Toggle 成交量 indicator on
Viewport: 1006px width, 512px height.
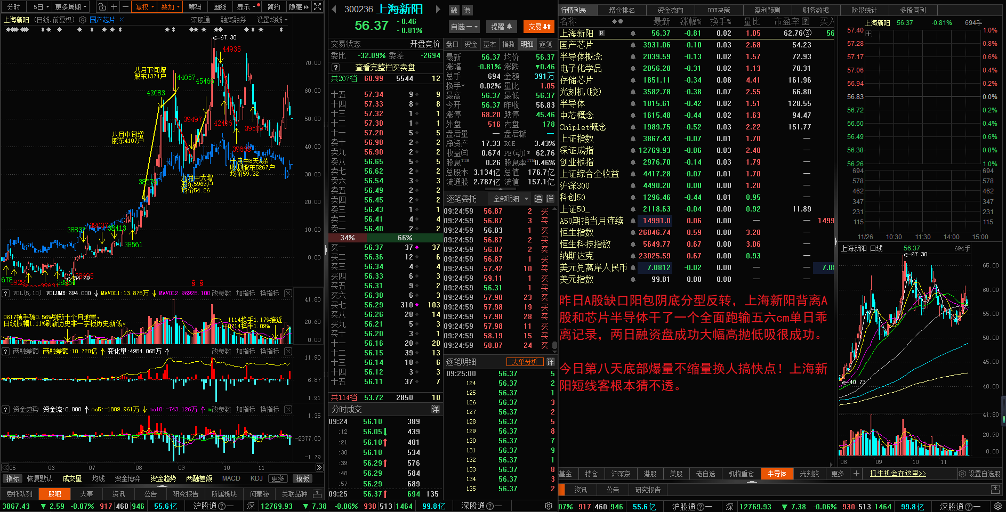(72, 478)
